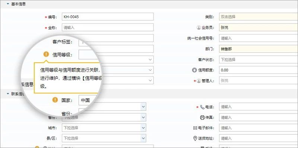Click the 客户状态 label text
Viewport: 298px width, 148px height.
[206, 60]
